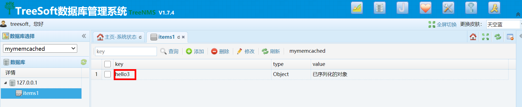
Task: Click the close-tabs window icon in tab toolbar
Action: [510, 37]
